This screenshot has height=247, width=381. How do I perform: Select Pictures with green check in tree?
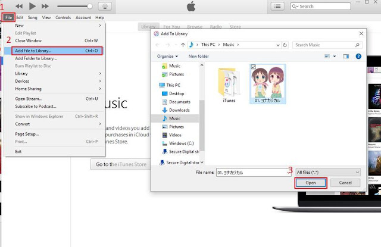173,74
